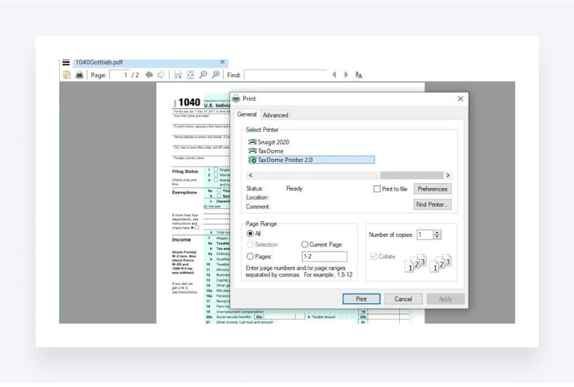
Task: Increase number of copies with the up arrow
Action: pos(437,232)
